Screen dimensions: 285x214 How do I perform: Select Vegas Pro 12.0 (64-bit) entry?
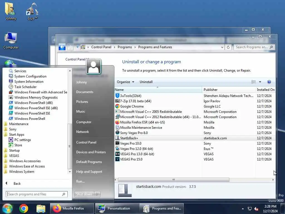tap(195, 149)
